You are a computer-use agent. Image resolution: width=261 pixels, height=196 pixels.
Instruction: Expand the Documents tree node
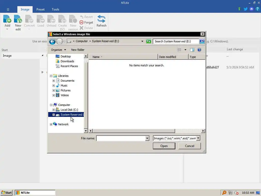coord(54,81)
